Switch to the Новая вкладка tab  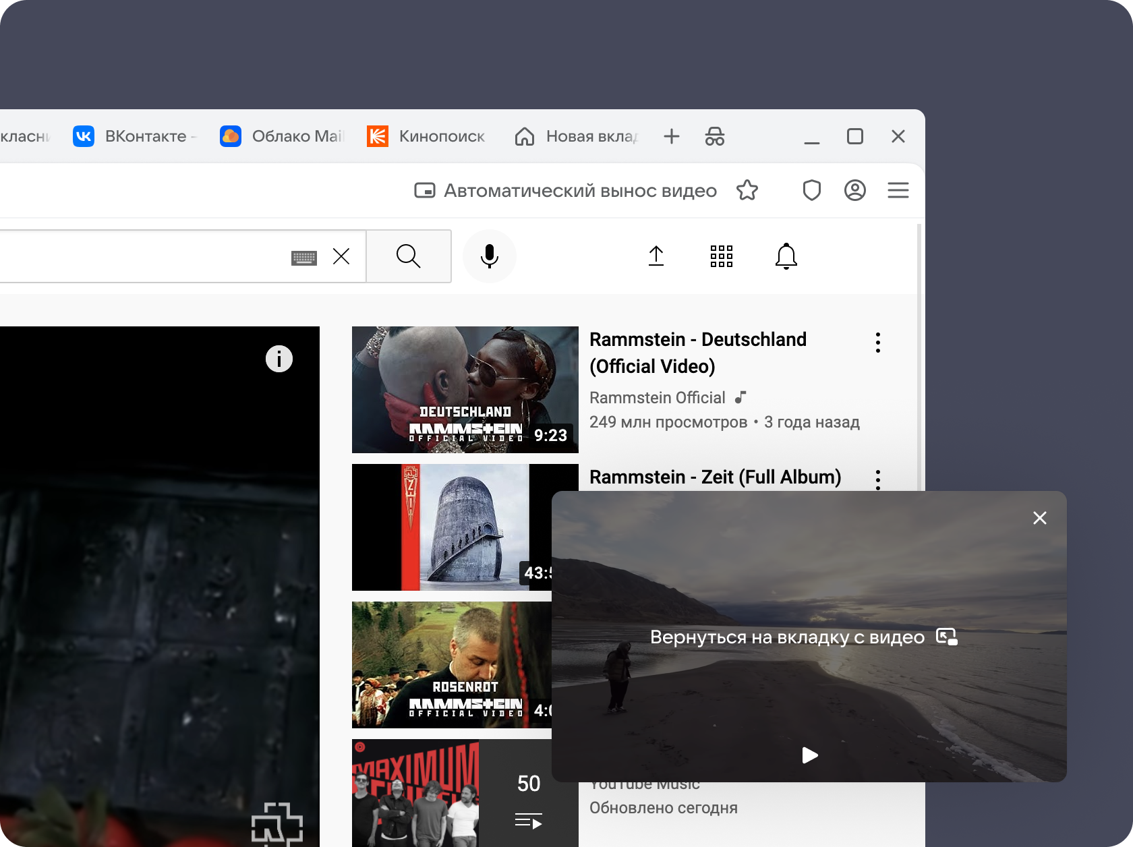[577, 136]
